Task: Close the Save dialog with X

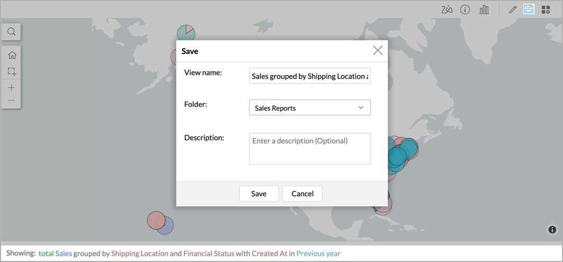Action: tap(377, 51)
